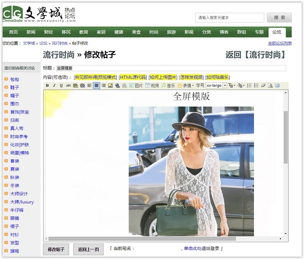Open the 全部论坛列表 link
The height and width of the screenshot is (259, 304).
[280, 43]
